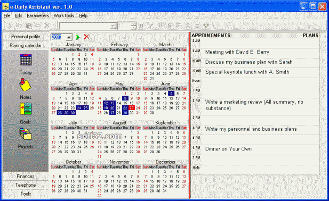Click the August month heading
Screen dimensions: 329x201
119,123
